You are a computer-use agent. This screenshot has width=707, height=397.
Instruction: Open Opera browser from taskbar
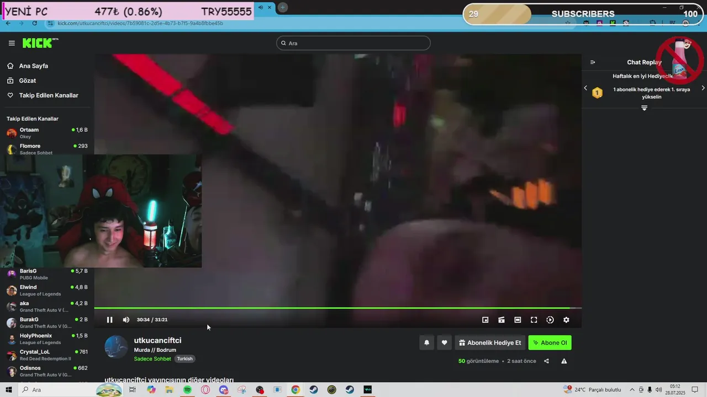coord(205,390)
